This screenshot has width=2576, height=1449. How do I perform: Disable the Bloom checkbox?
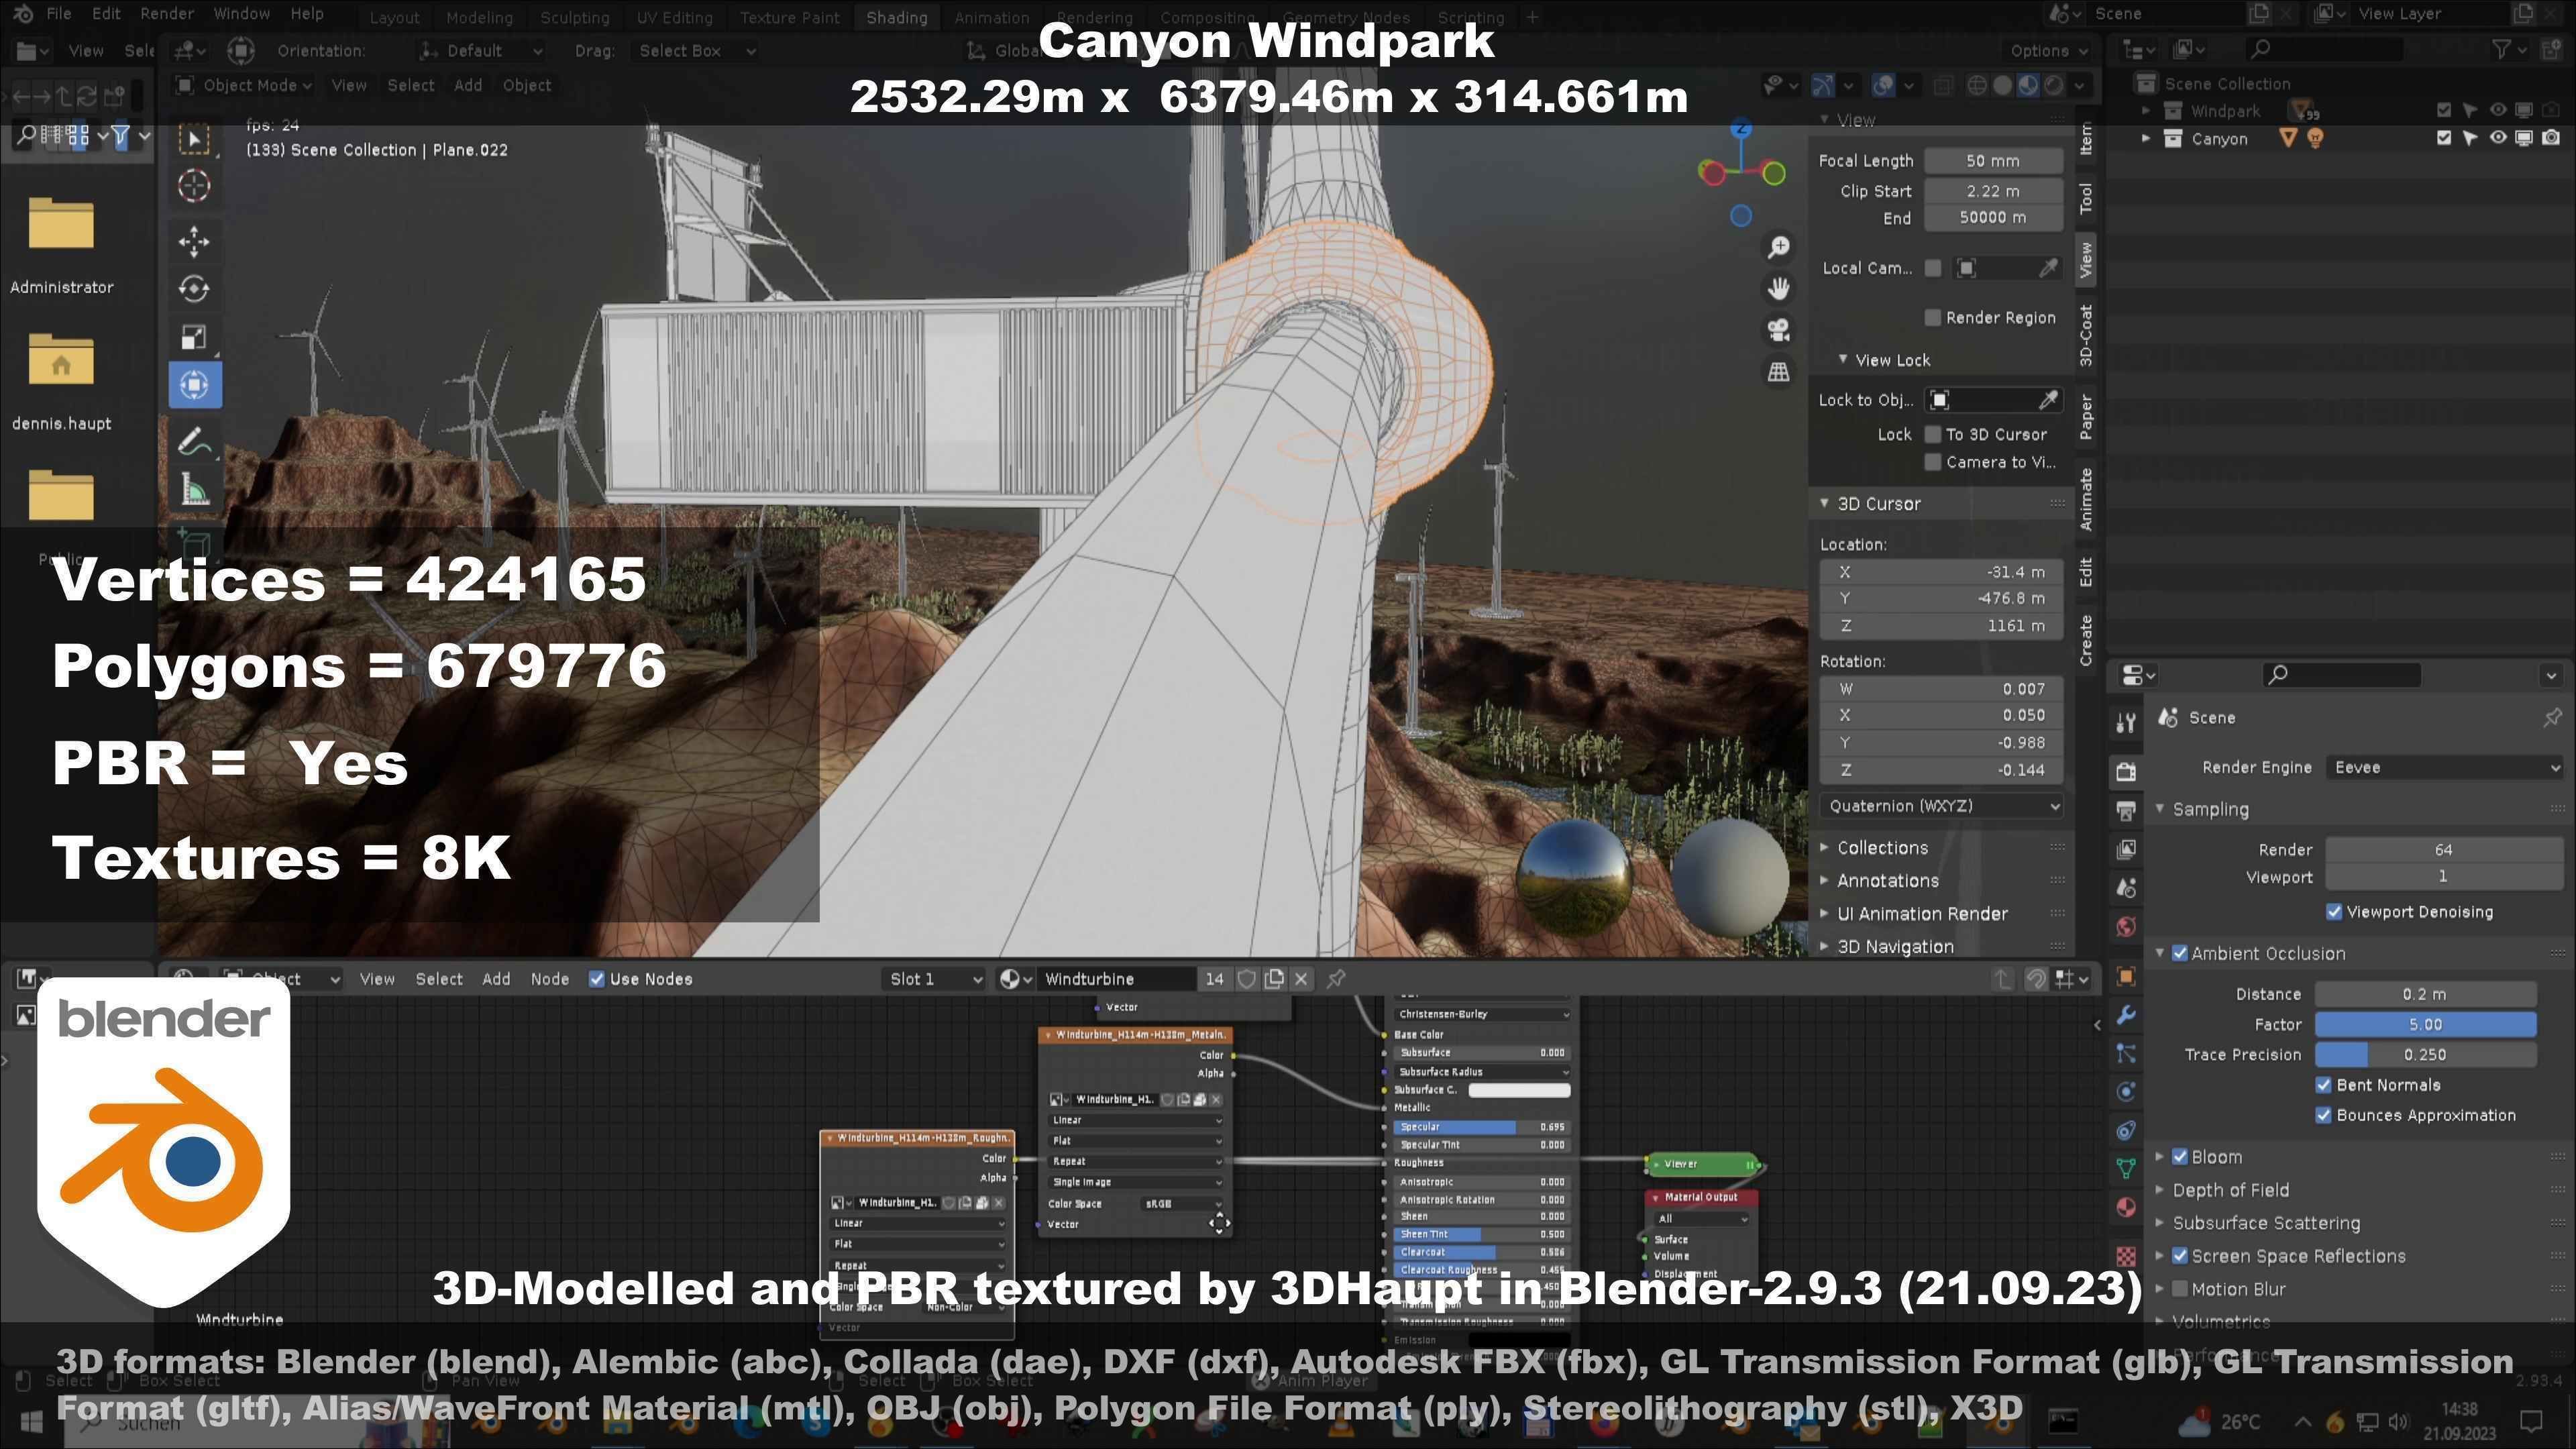click(x=2180, y=1157)
